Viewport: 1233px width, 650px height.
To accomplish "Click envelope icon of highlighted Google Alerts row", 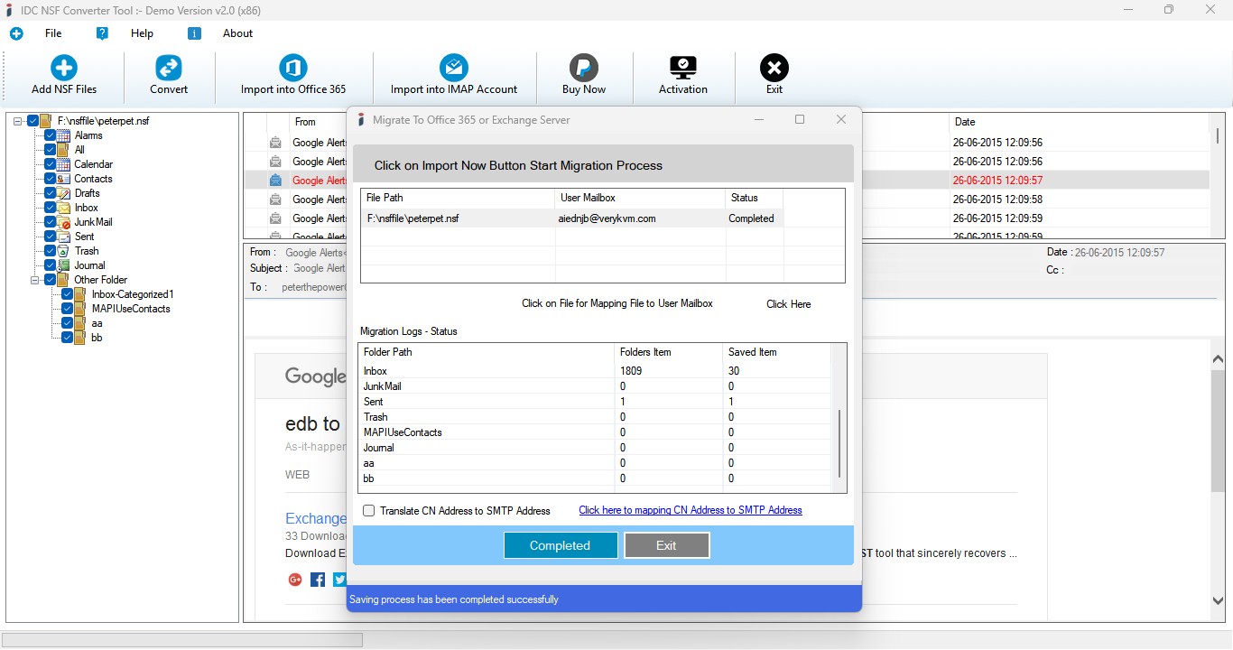I will click(x=275, y=181).
